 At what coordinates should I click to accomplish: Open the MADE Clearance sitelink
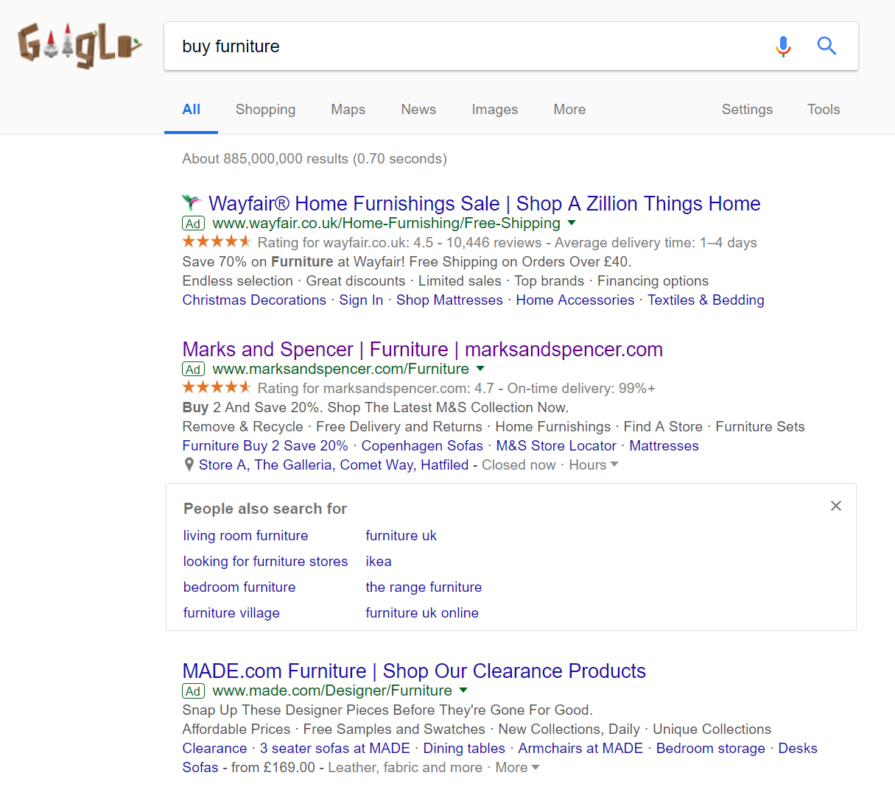click(215, 748)
